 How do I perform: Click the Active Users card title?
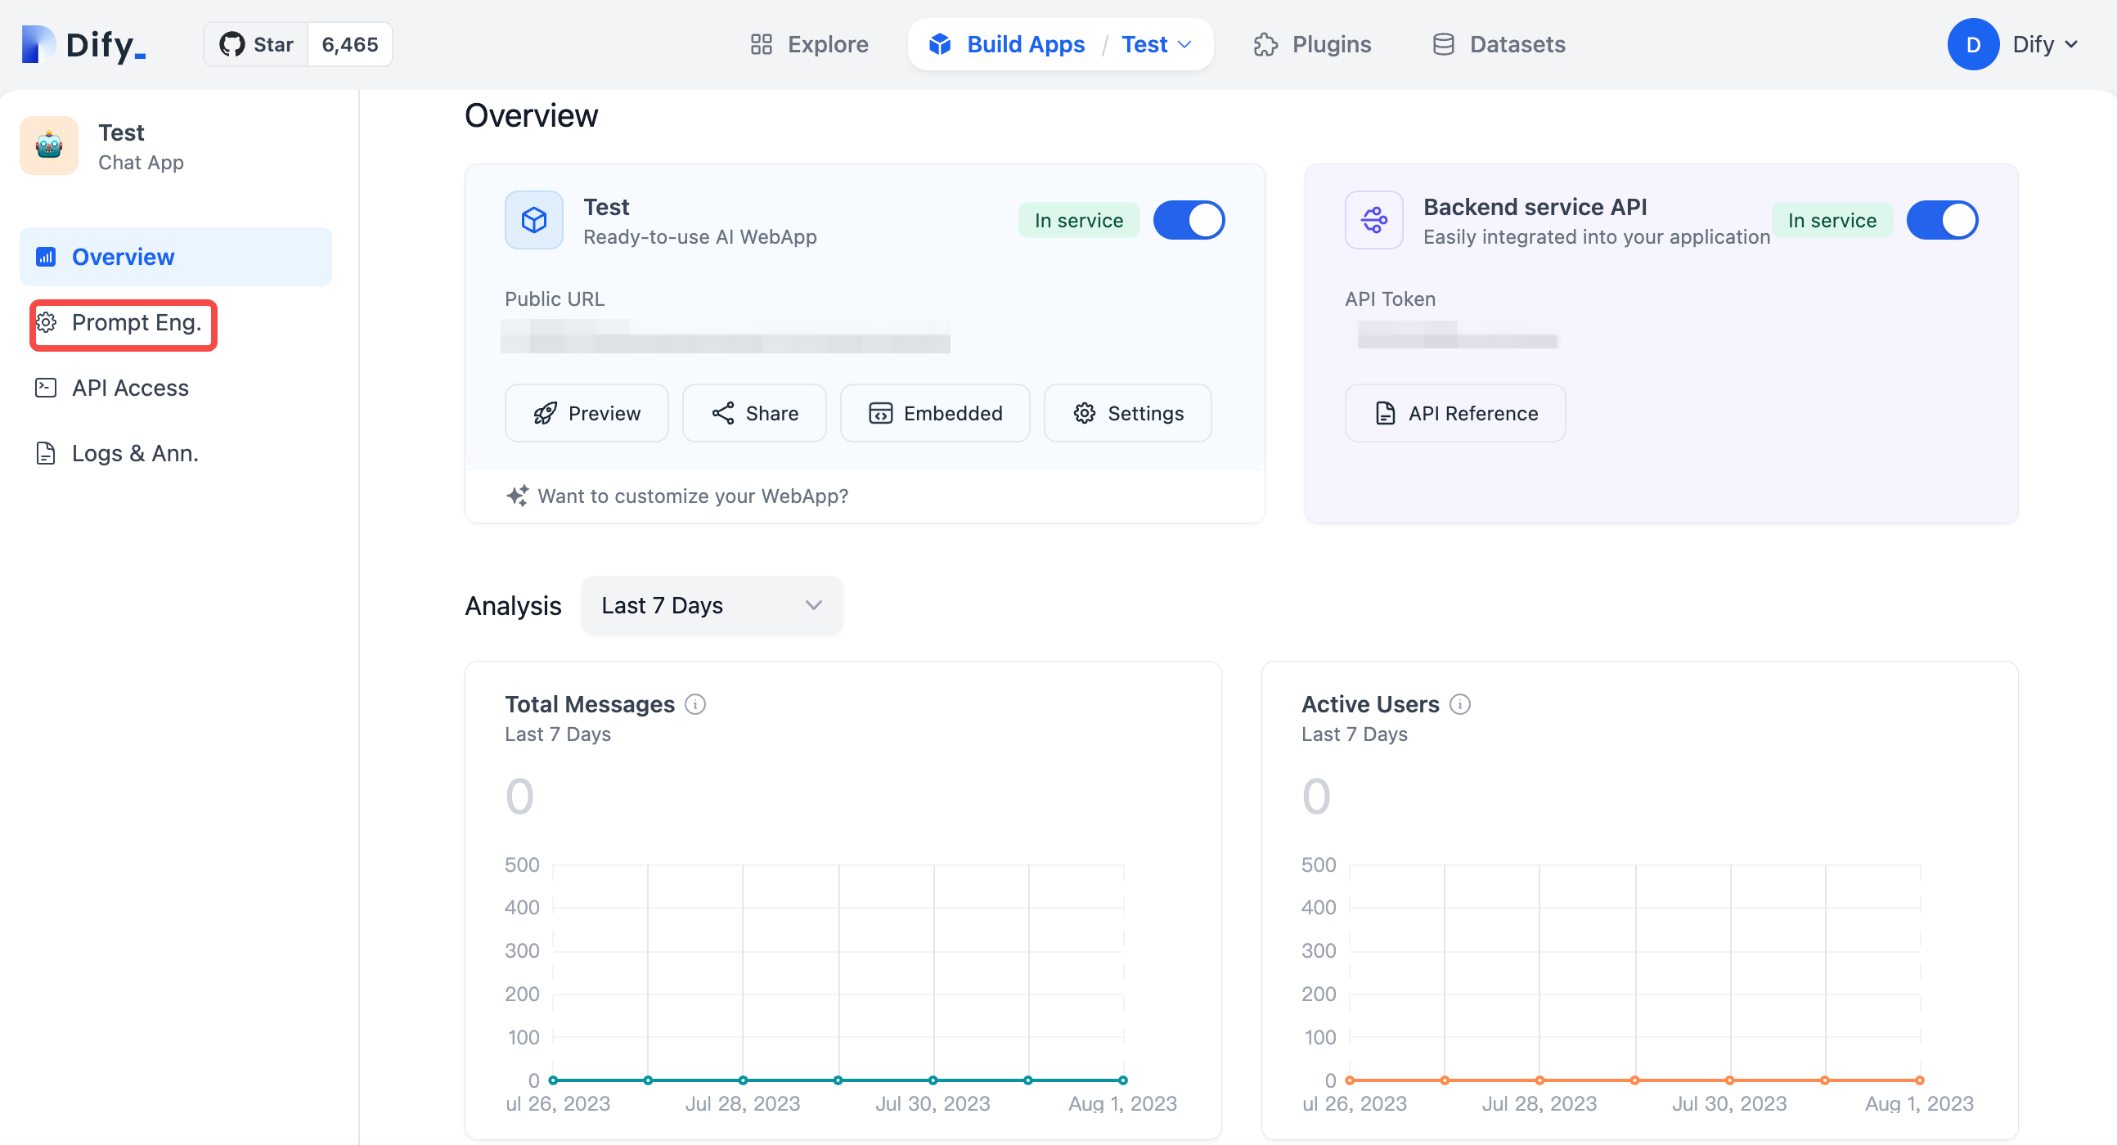pyautogui.click(x=1371, y=705)
